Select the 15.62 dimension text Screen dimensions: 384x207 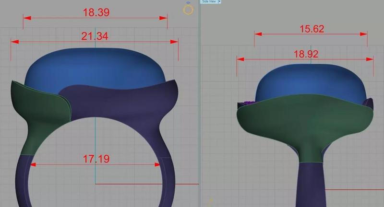(312, 29)
